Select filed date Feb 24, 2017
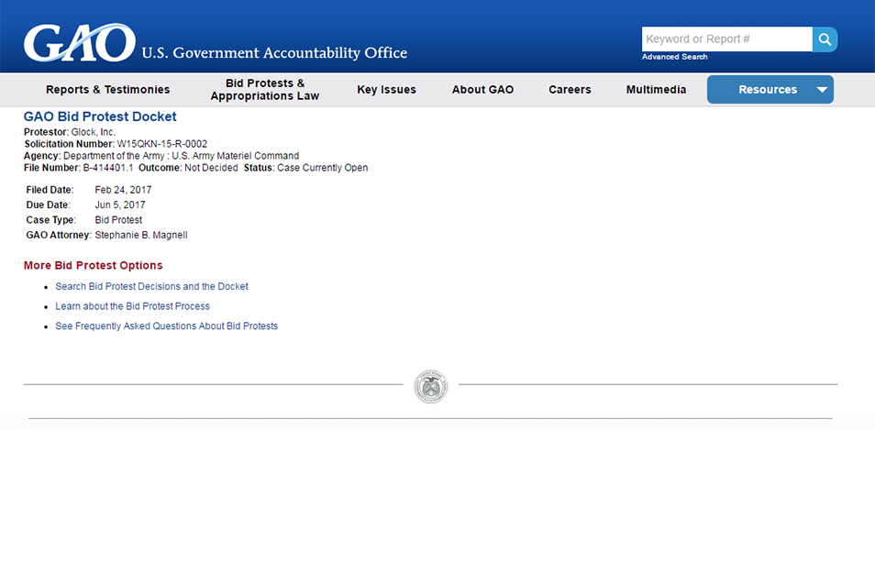 [x=123, y=190]
